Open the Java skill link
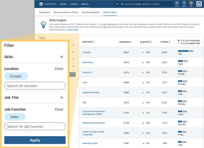The width and height of the screenshot is (204, 148). pyautogui.click(x=85, y=82)
